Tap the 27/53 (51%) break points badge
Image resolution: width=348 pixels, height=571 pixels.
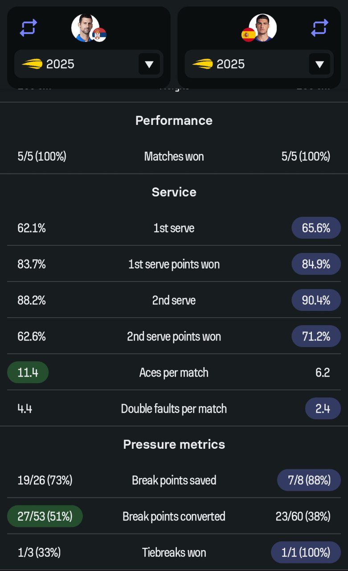click(45, 517)
